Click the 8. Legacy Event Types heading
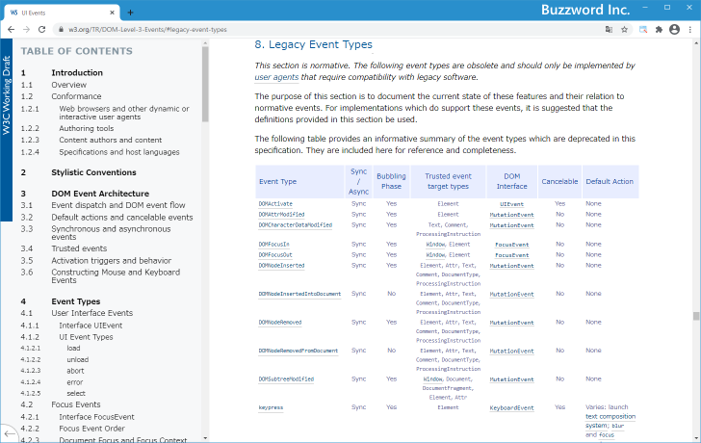Image resolution: width=701 pixels, height=443 pixels. 313,44
